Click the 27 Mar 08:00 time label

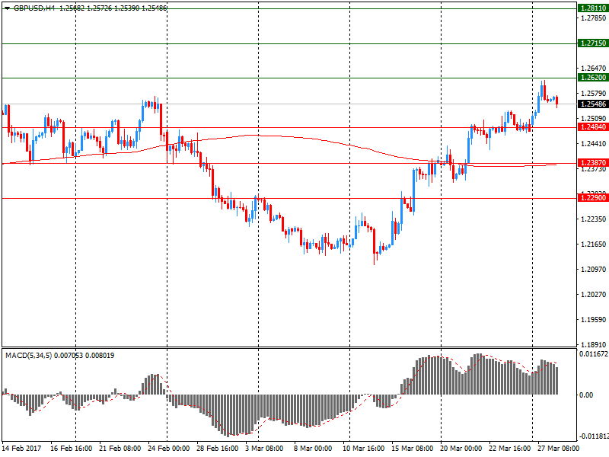(559, 449)
